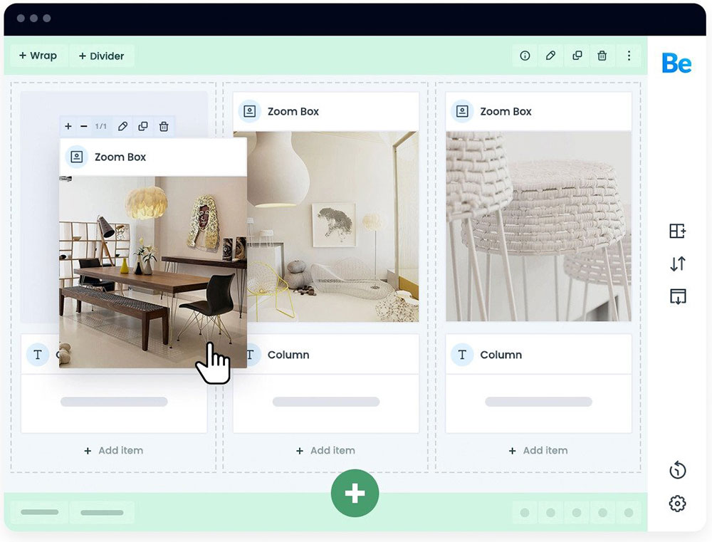
Task: Open the section three-dot more menu
Action: tap(628, 56)
